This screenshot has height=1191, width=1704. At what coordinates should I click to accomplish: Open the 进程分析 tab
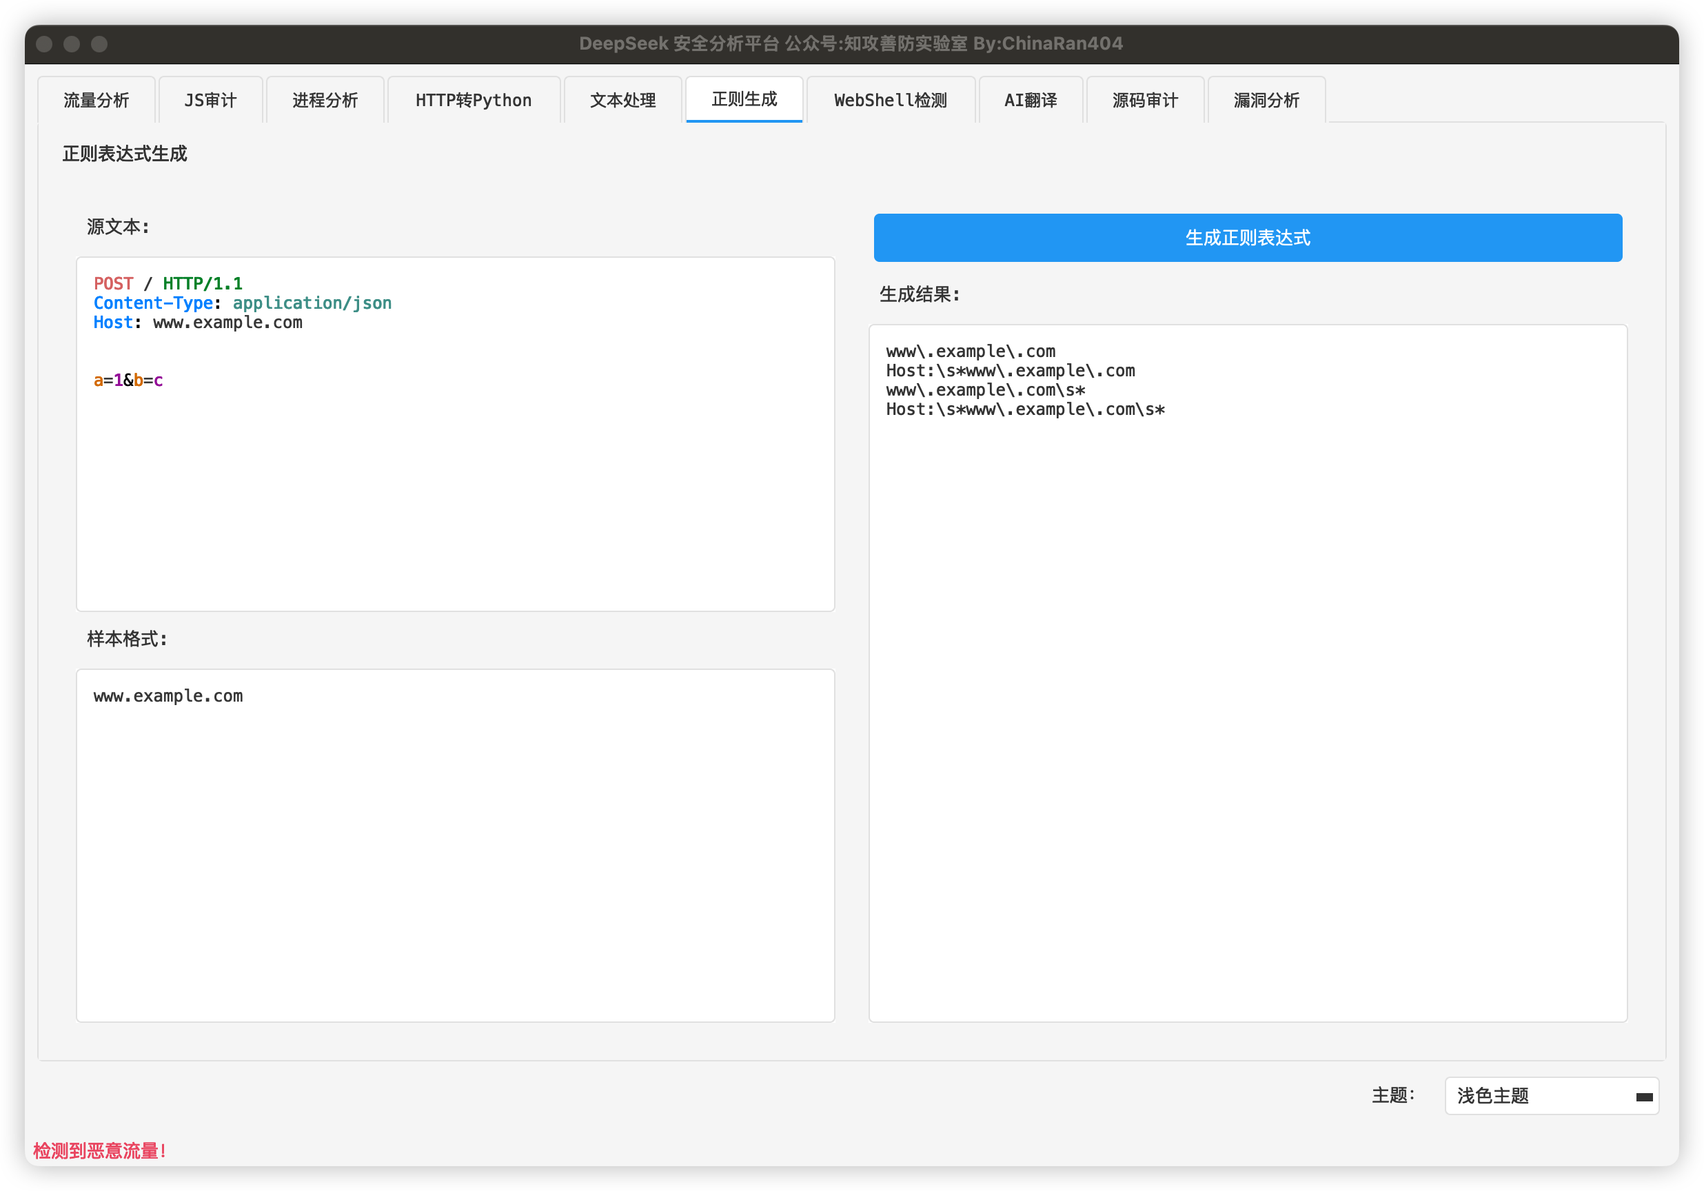325,100
